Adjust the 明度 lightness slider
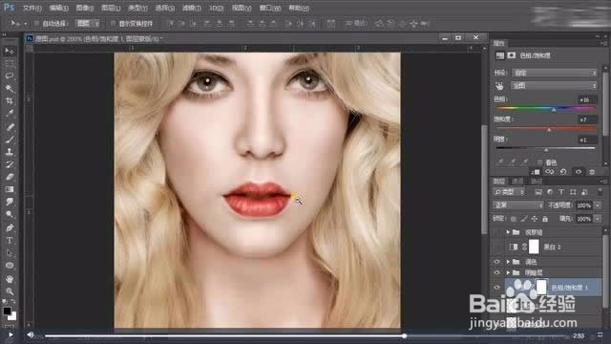This screenshot has height=344, width=611. click(546, 150)
